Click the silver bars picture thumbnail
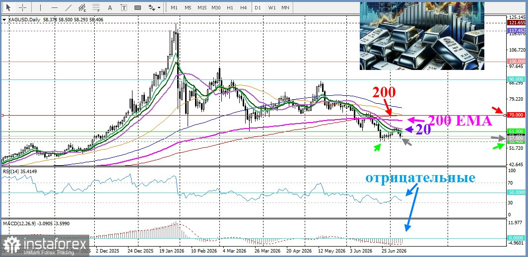Viewport: 528px width, 257px height. coord(422,36)
